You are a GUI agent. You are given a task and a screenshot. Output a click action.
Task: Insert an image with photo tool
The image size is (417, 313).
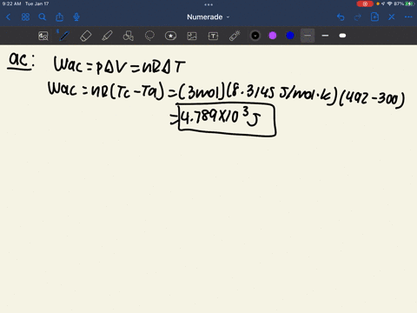click(192, 36)
